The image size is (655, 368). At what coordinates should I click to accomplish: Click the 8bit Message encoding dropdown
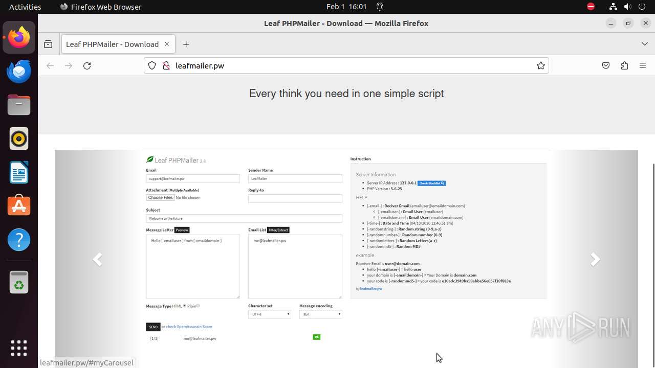(321, 314)
